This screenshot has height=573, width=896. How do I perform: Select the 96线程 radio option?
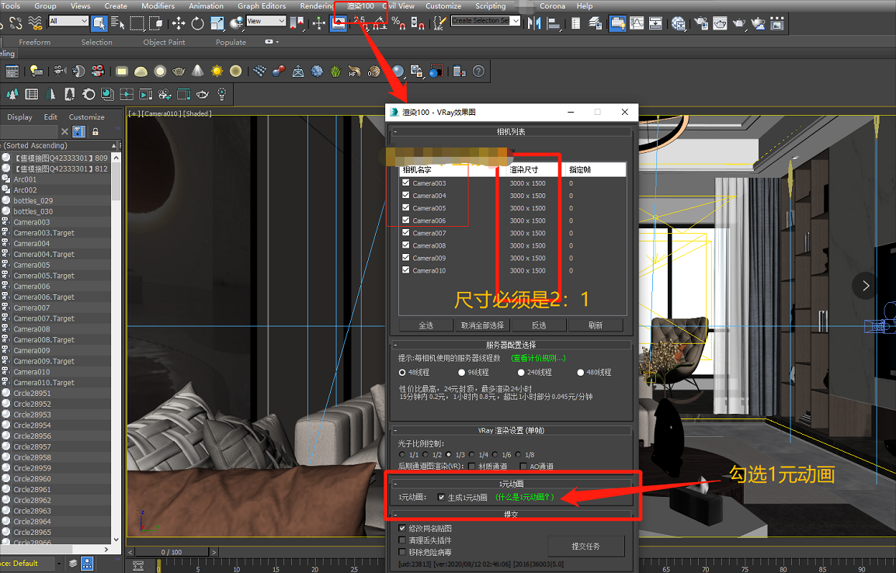473,373
